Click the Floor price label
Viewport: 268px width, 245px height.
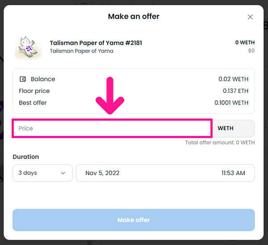click(34, 91)
